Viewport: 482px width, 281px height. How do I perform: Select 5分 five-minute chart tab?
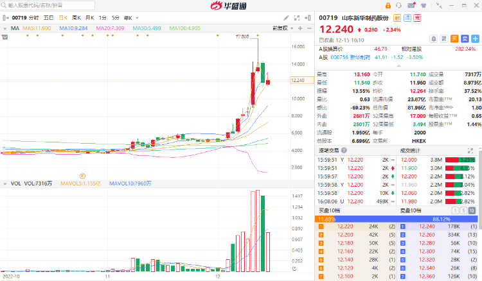pyautogui.click(x=115, y=18)
